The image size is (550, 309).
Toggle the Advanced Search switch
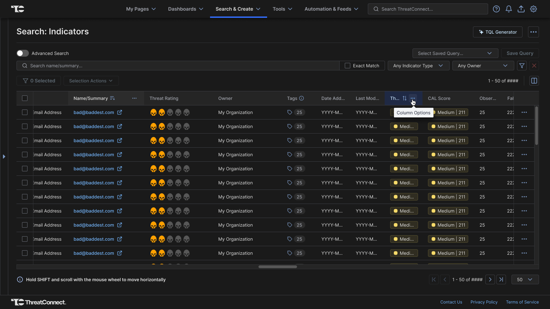click(23, 53)
